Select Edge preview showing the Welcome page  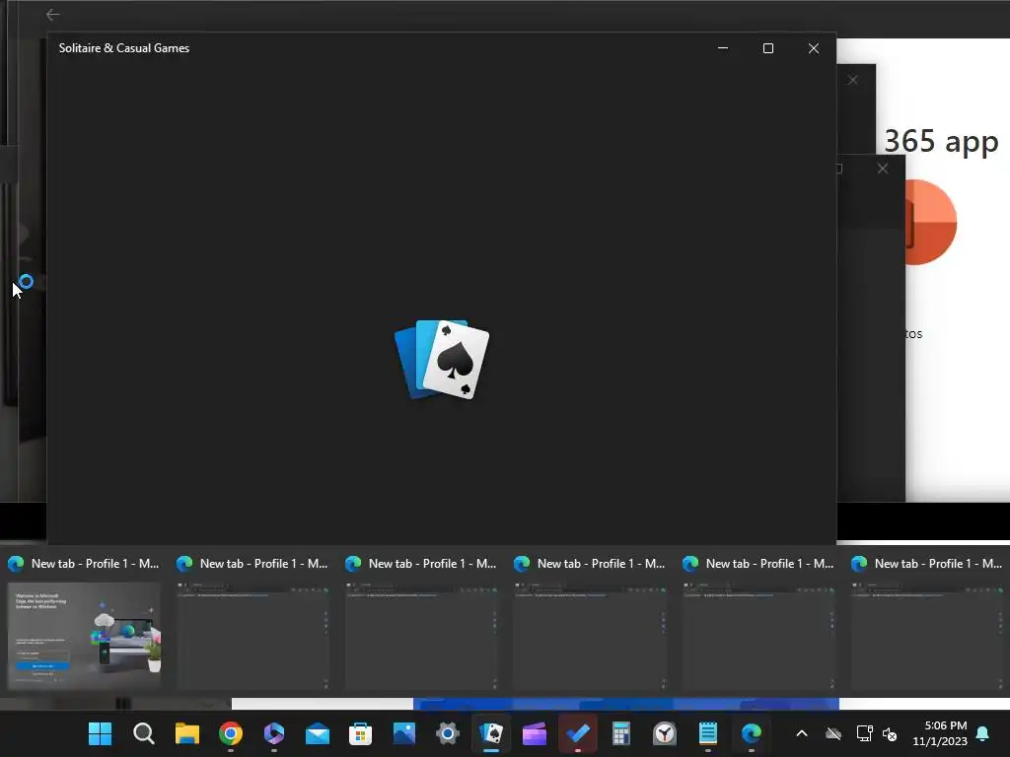pos(84,635)
